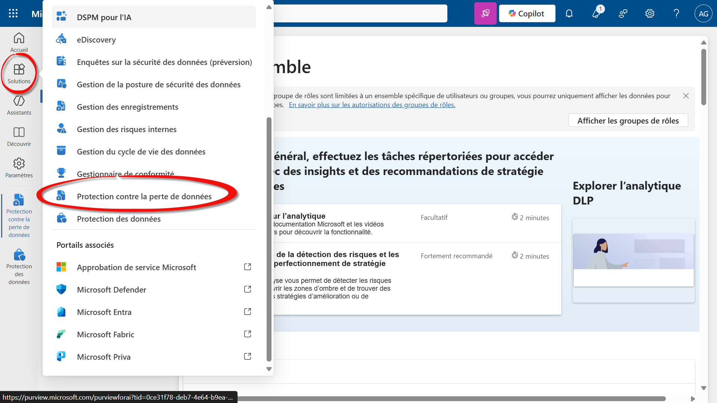The width and height of the screenshot is (717, 403).
Task: Select DSPM pour l'IA menu entry
Action: pyautogui.click(x=104, y=17)
